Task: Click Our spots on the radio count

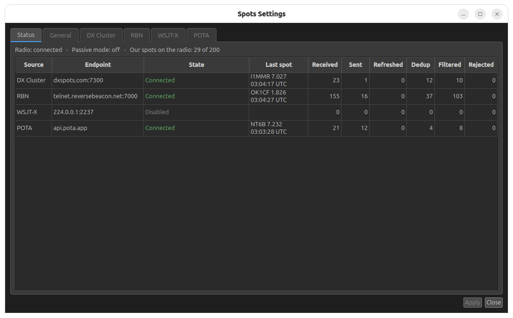Action: (x=175, y=50)
